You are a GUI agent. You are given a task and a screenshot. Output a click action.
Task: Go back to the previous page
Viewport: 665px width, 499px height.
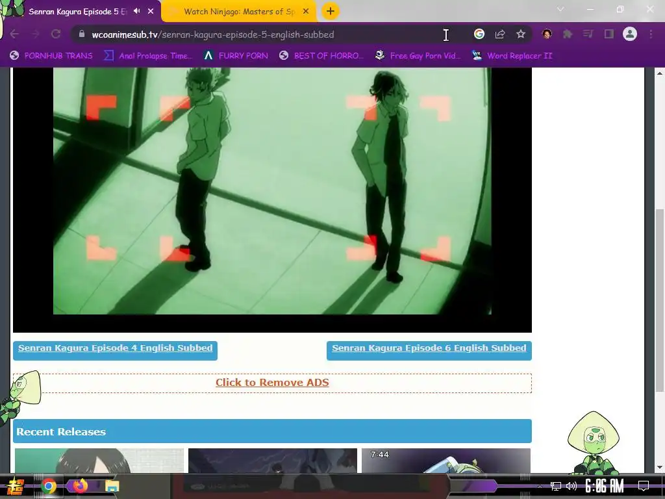(14, 34)
